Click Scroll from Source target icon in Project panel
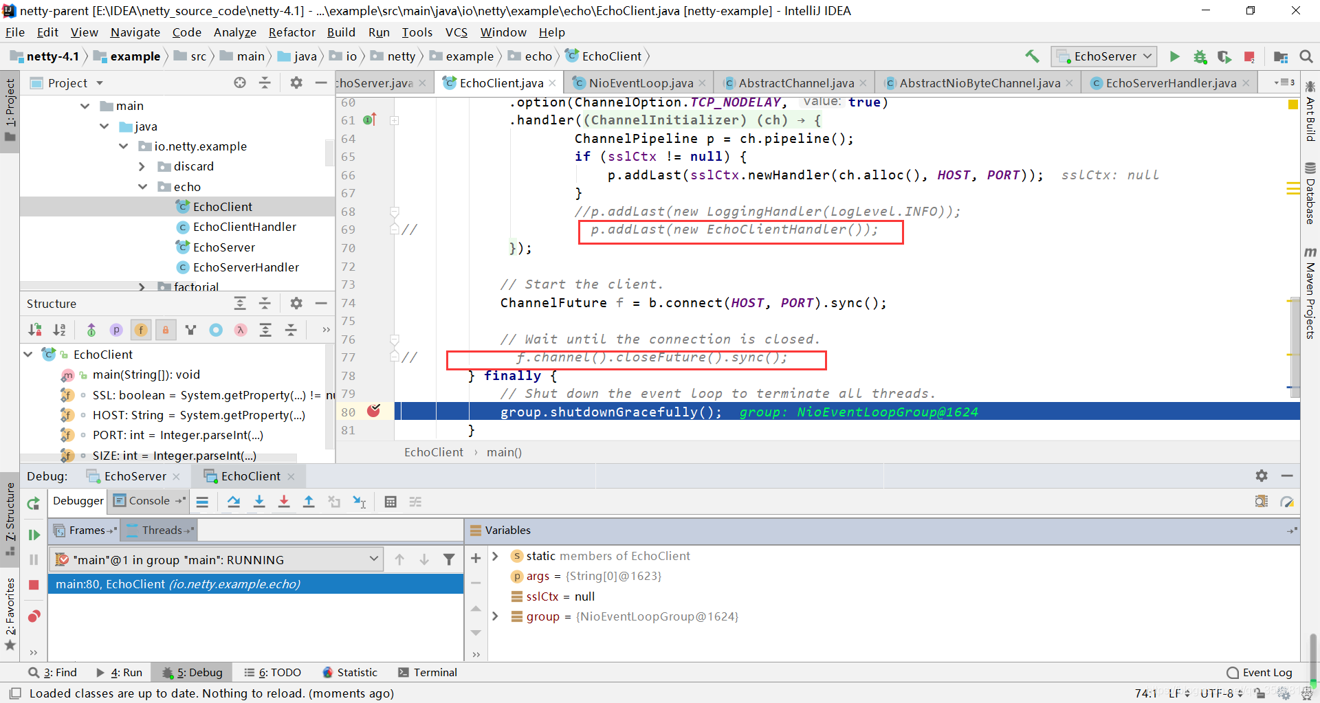1320x703 pixels. (x=240, y=82)
